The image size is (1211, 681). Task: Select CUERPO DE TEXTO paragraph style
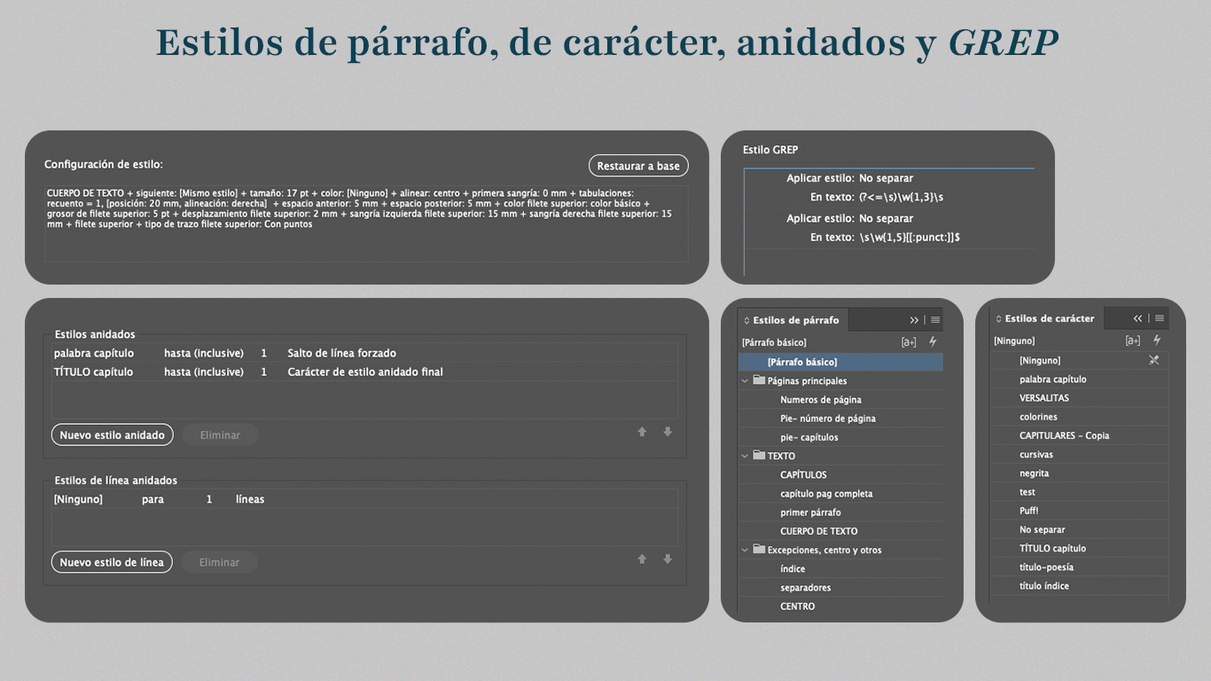pyautogui.click(x=818, y=531)
